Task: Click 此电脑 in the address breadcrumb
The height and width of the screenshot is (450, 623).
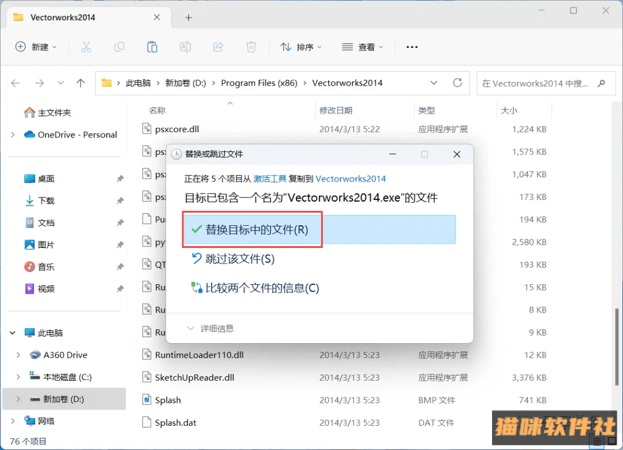Action: point(138,83)
